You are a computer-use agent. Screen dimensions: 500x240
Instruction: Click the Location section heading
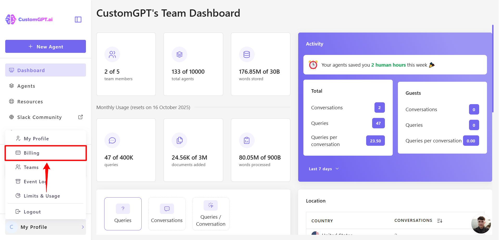tap(316, 201)
